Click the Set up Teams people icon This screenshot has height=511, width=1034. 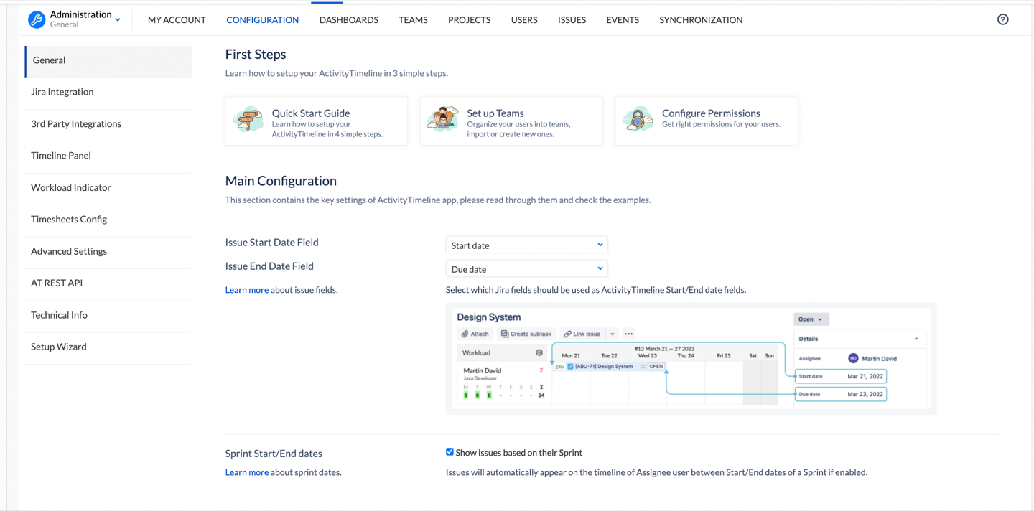(442, 119)
